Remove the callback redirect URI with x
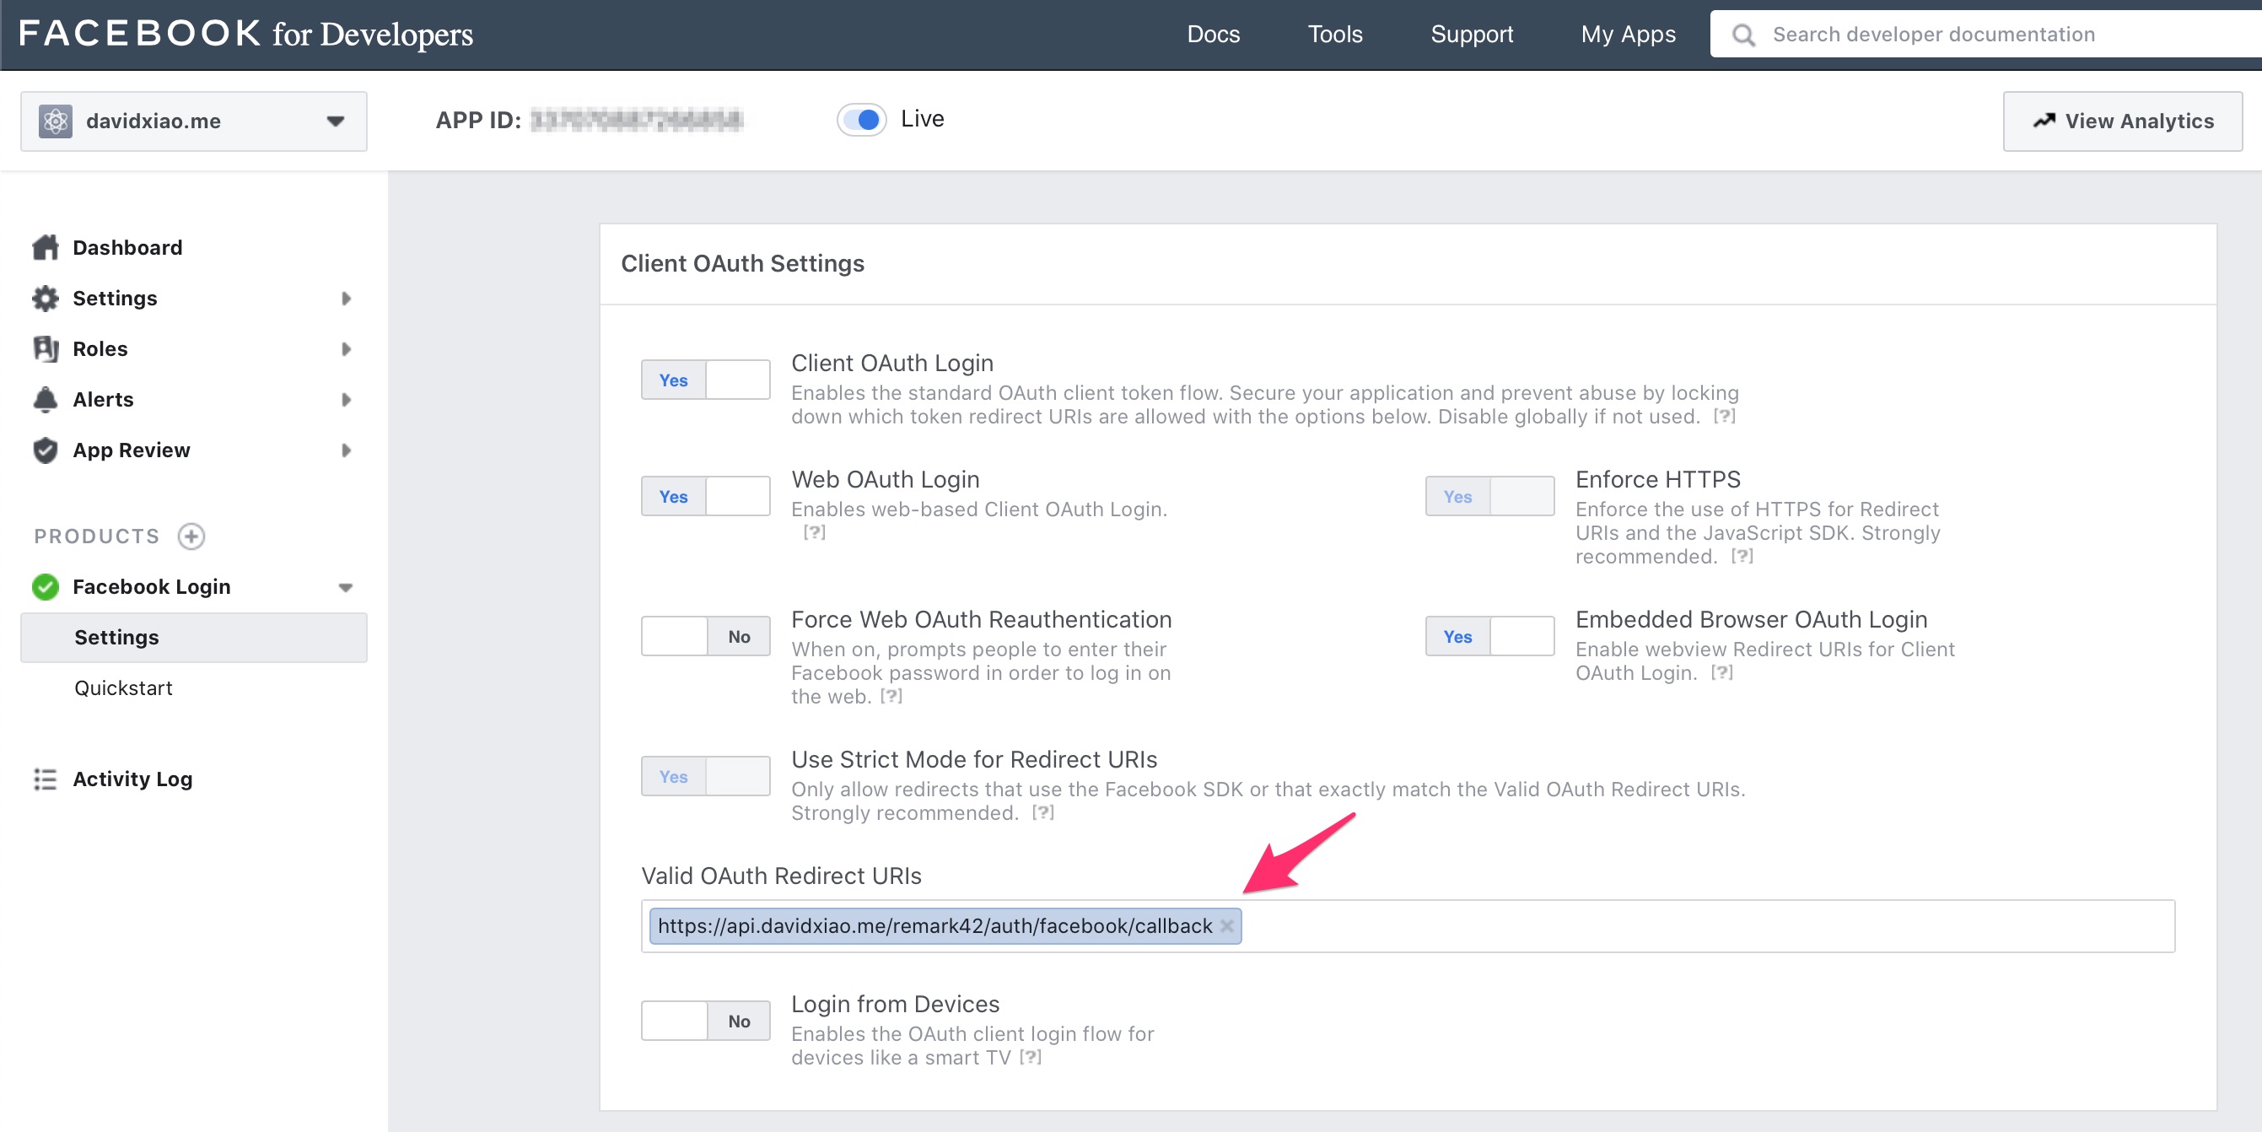 (x=1226, y=925)
